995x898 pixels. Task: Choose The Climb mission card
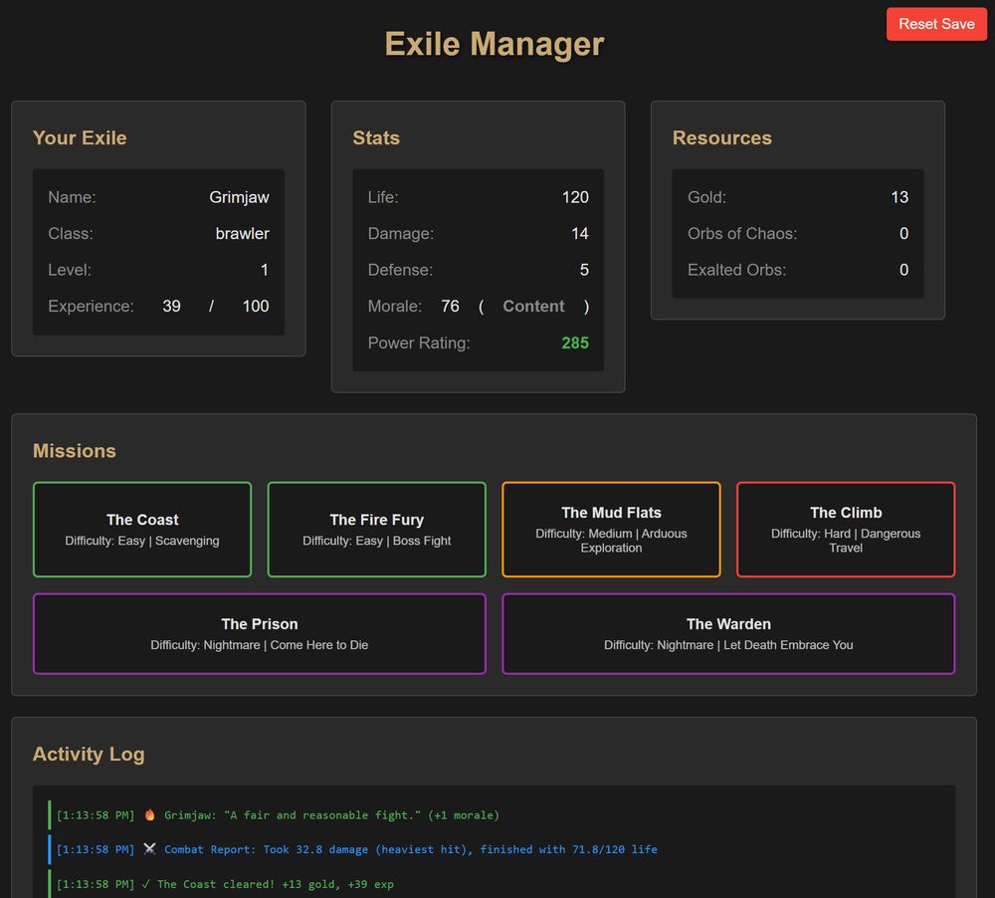click(845, 529)
